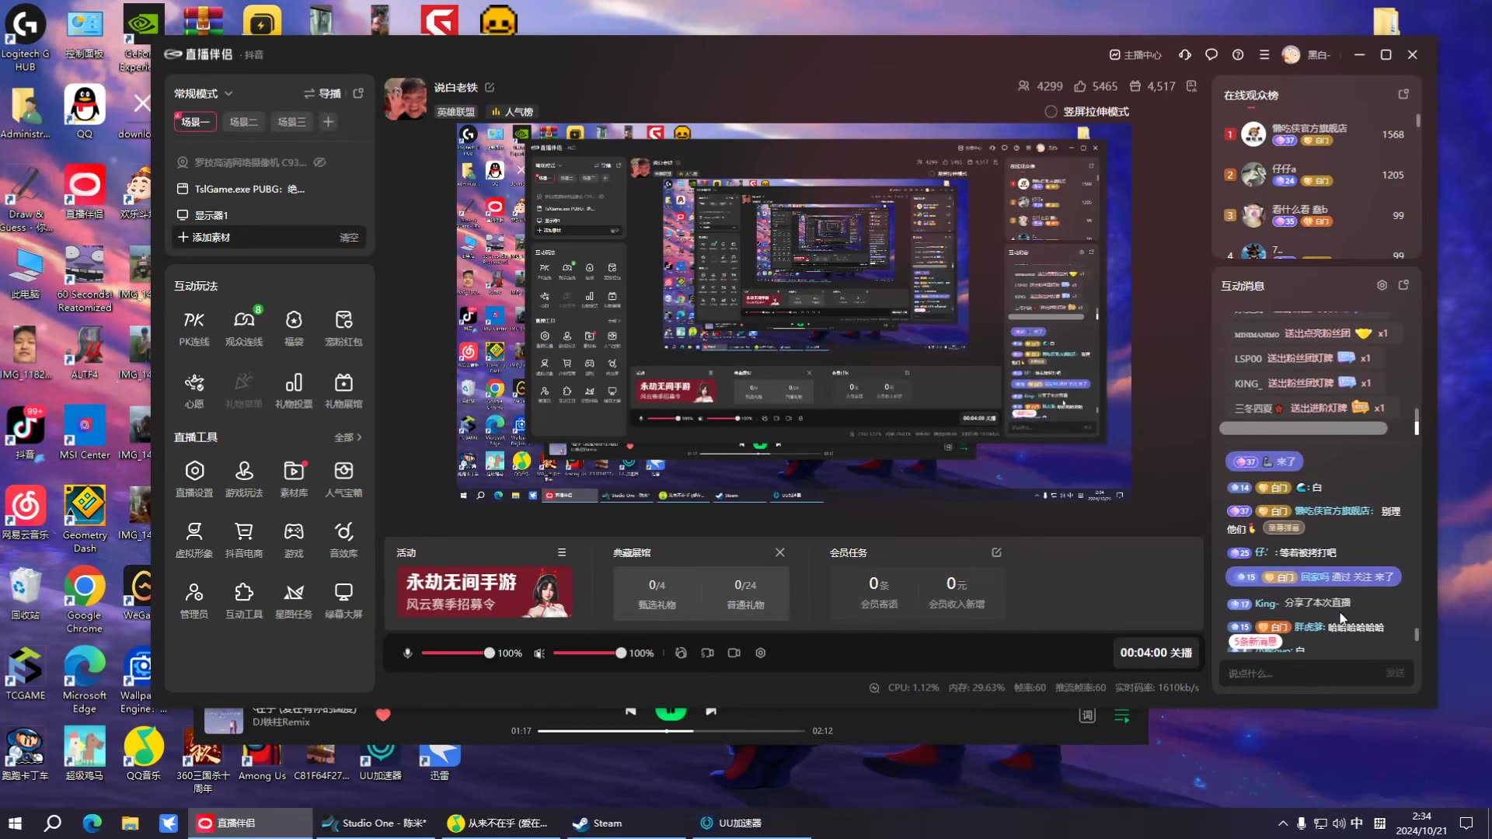Open the 游戏 game tool
This screenshot has height=839, width=1492.
[x=294, y=540]
